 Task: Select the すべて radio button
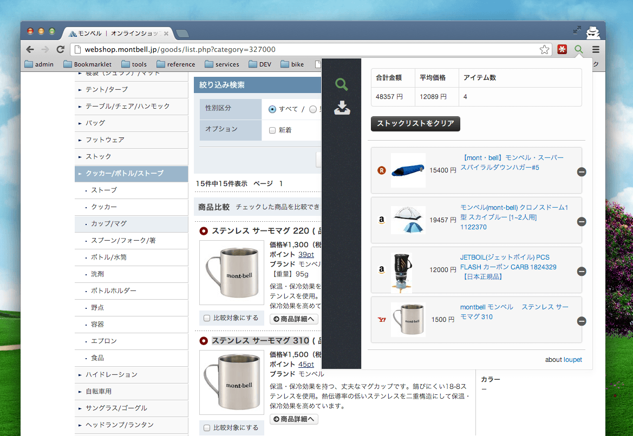(272, 109)
